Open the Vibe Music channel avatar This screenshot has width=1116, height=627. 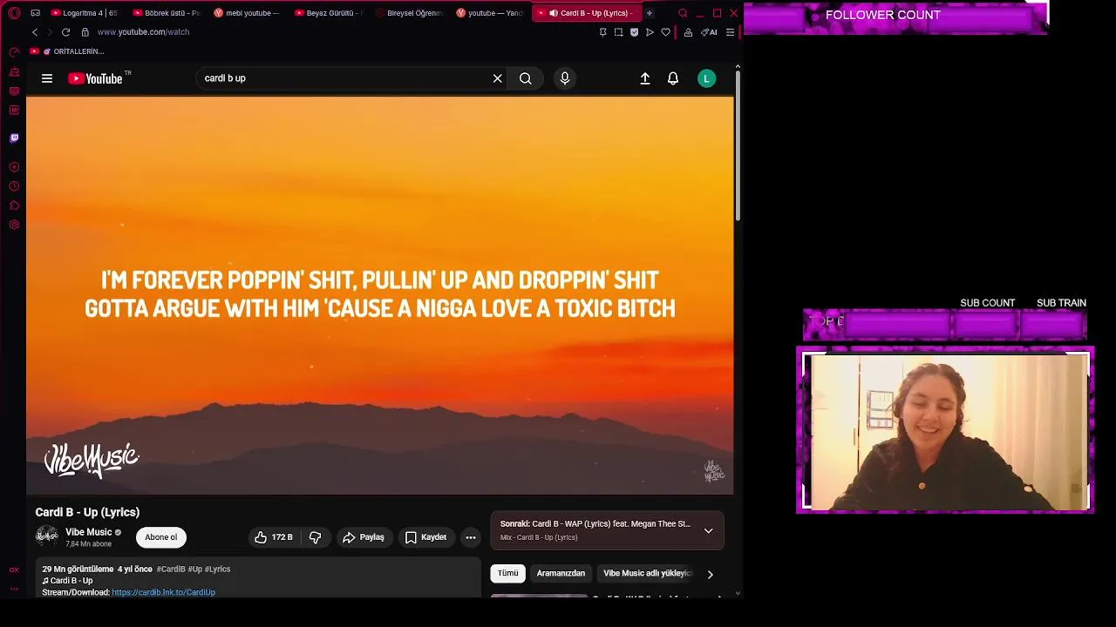point(47,536)
